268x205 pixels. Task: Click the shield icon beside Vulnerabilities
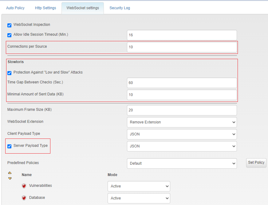24,186
